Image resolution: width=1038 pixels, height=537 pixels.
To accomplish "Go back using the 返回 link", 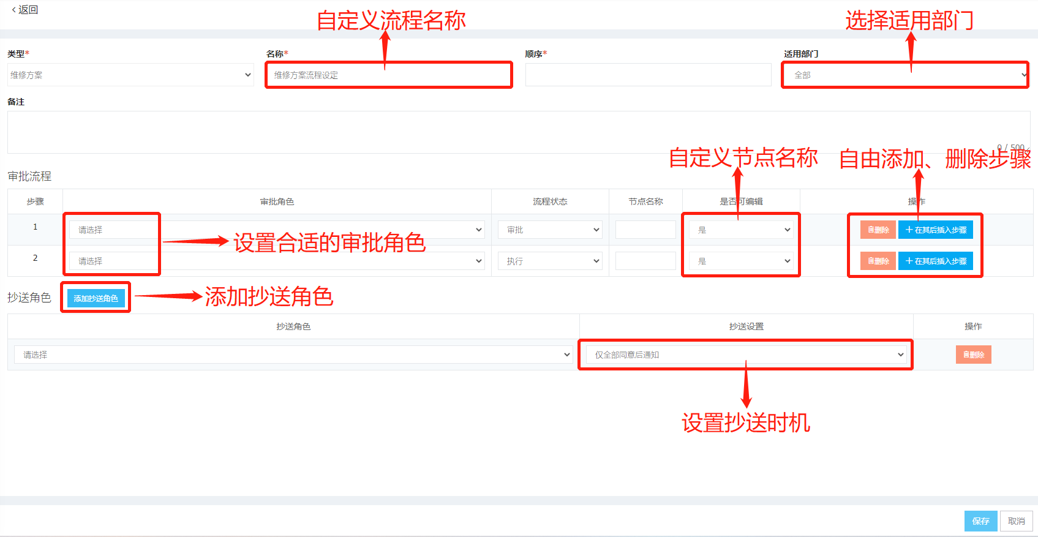I will click(24, 10).
